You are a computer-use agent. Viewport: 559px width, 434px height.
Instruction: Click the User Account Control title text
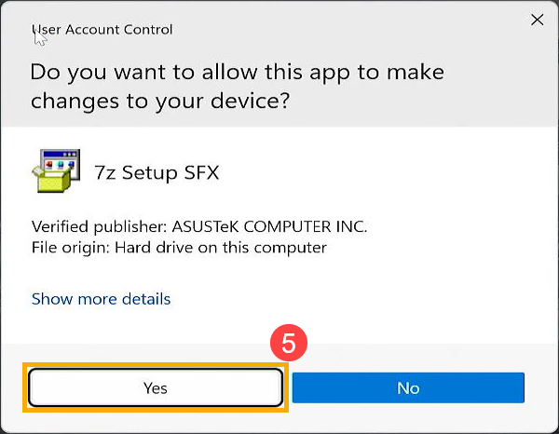[102, 30]
